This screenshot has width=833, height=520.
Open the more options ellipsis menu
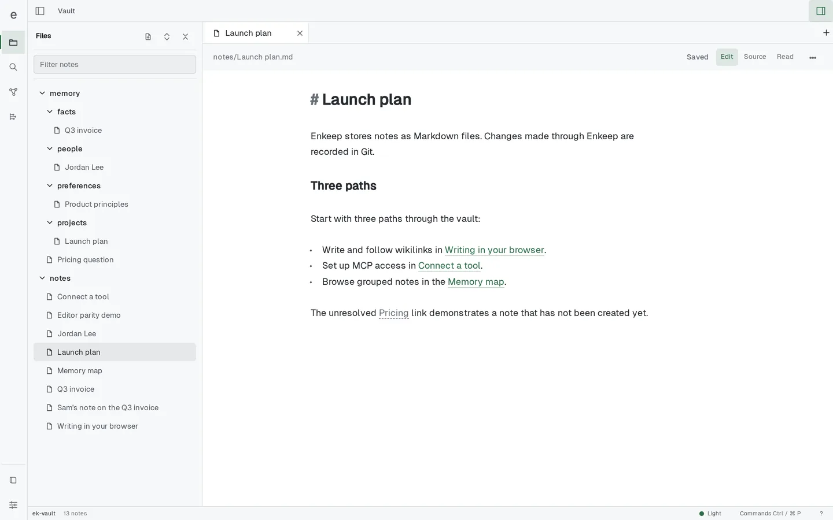pos(813,57)
